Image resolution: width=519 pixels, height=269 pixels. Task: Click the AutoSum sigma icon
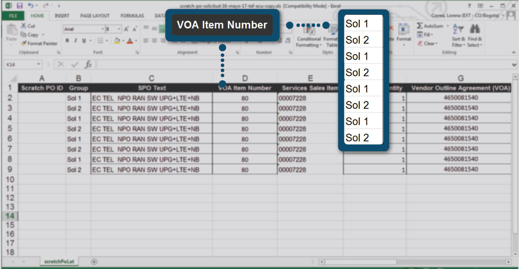tap(420, 26)
